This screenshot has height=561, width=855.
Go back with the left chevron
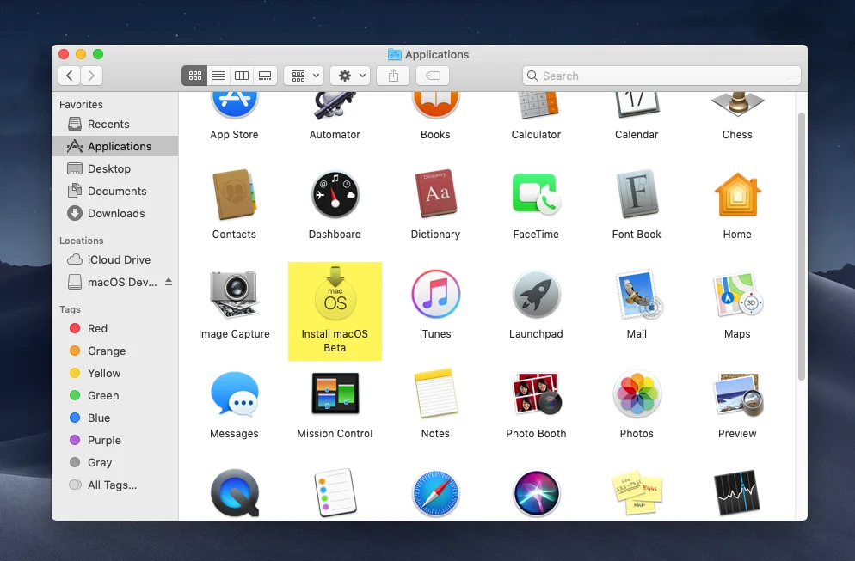70,76
